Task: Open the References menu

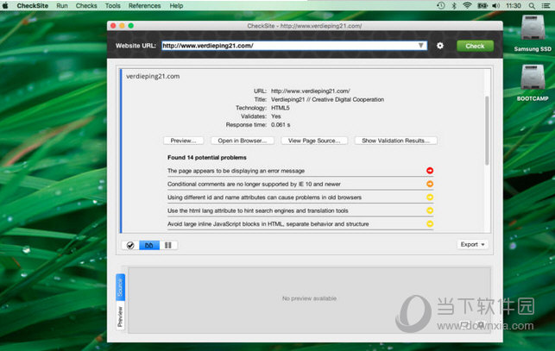Action: pyautogui.click(x=144, y=6)
